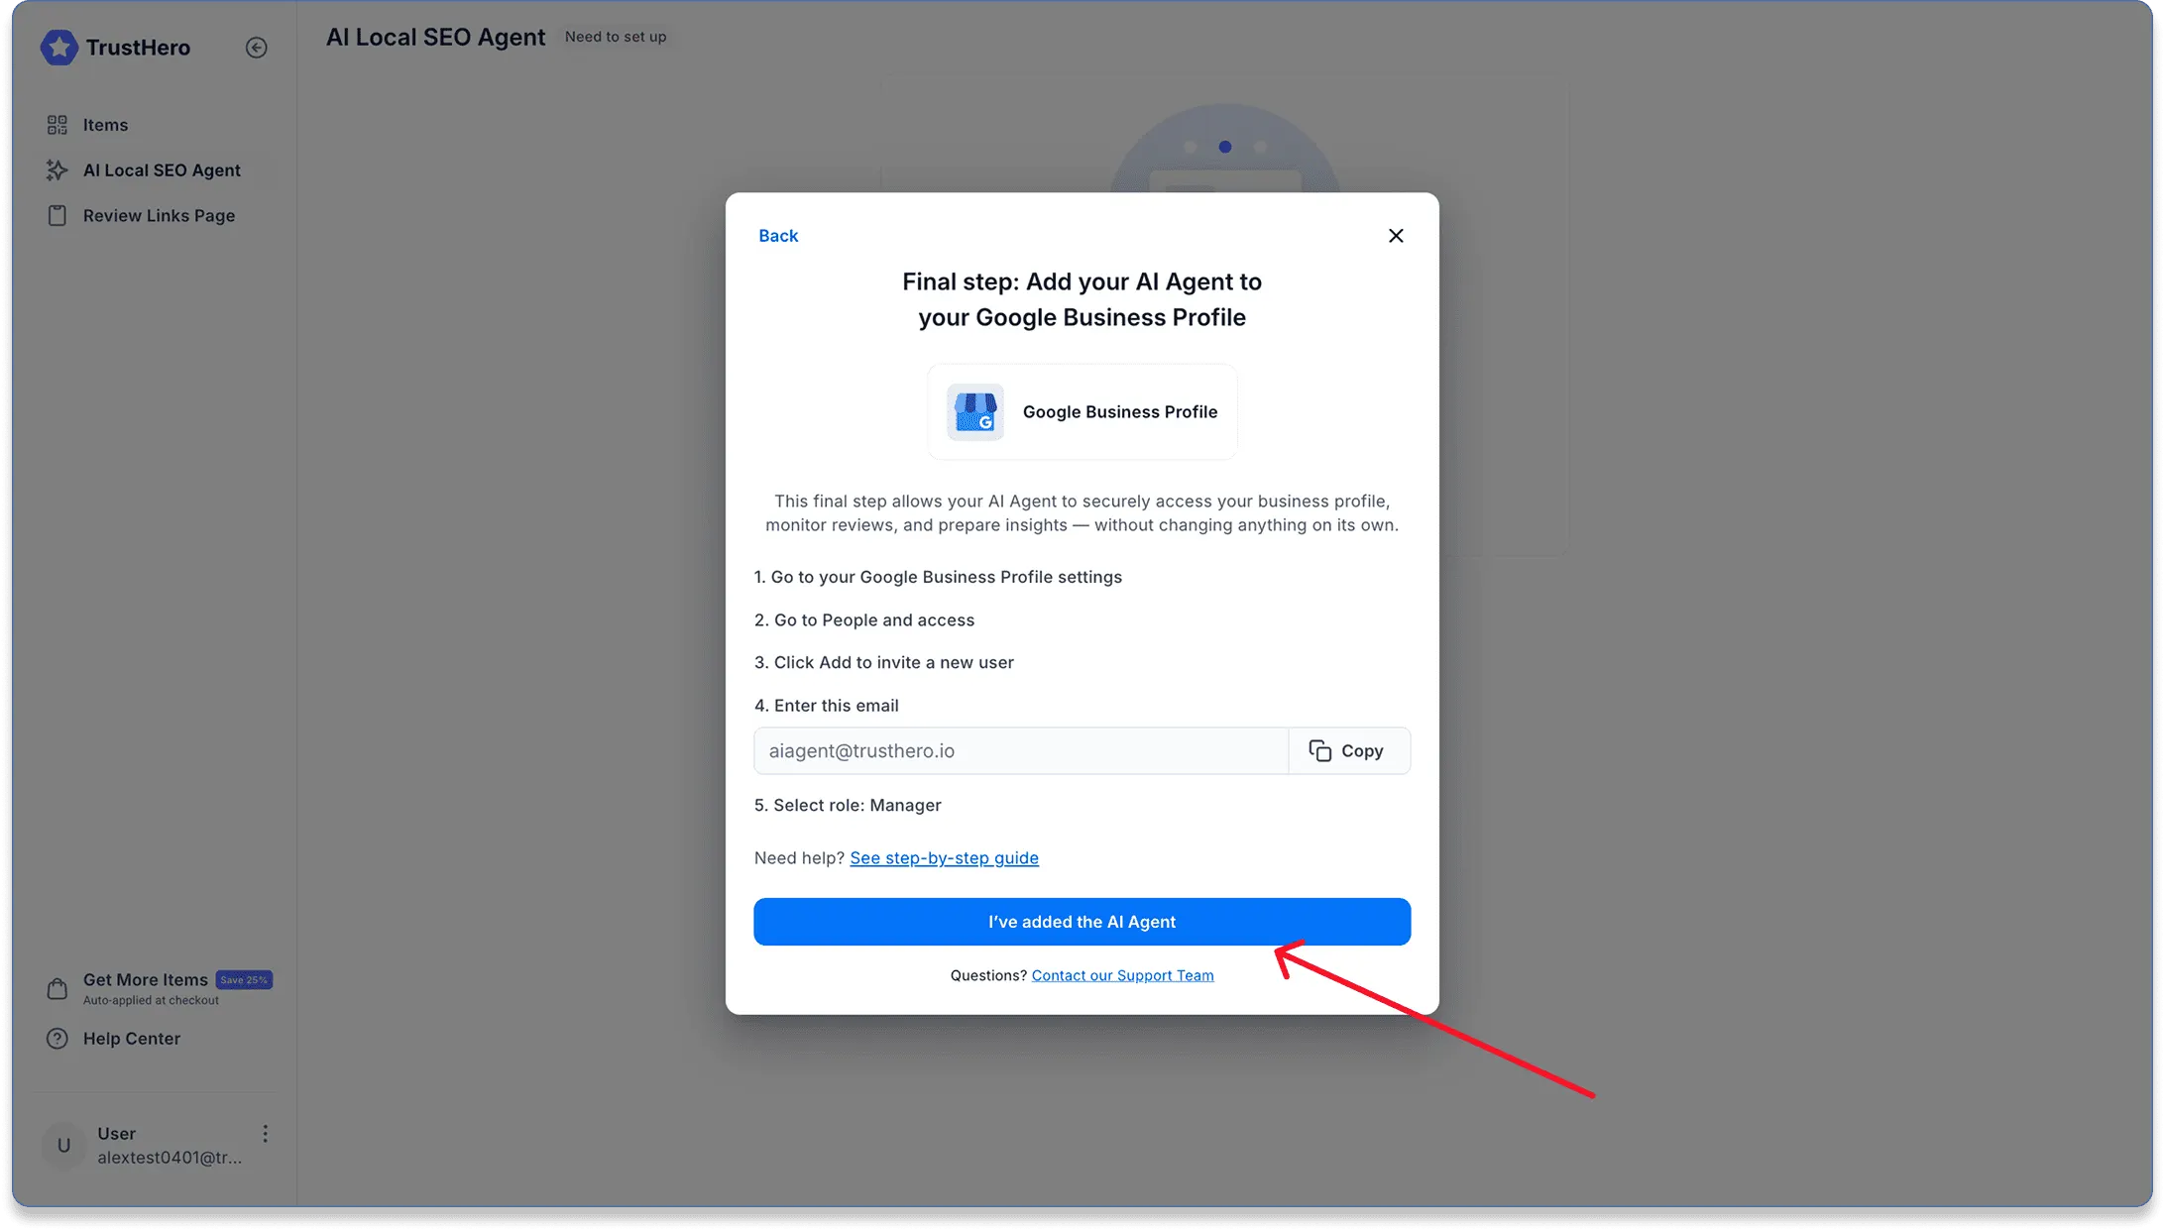
Task: Open the user options three-dot menu
Action: click(x=265, y=1134)
